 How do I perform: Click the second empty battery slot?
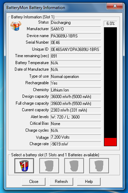(x=49, y=166)
